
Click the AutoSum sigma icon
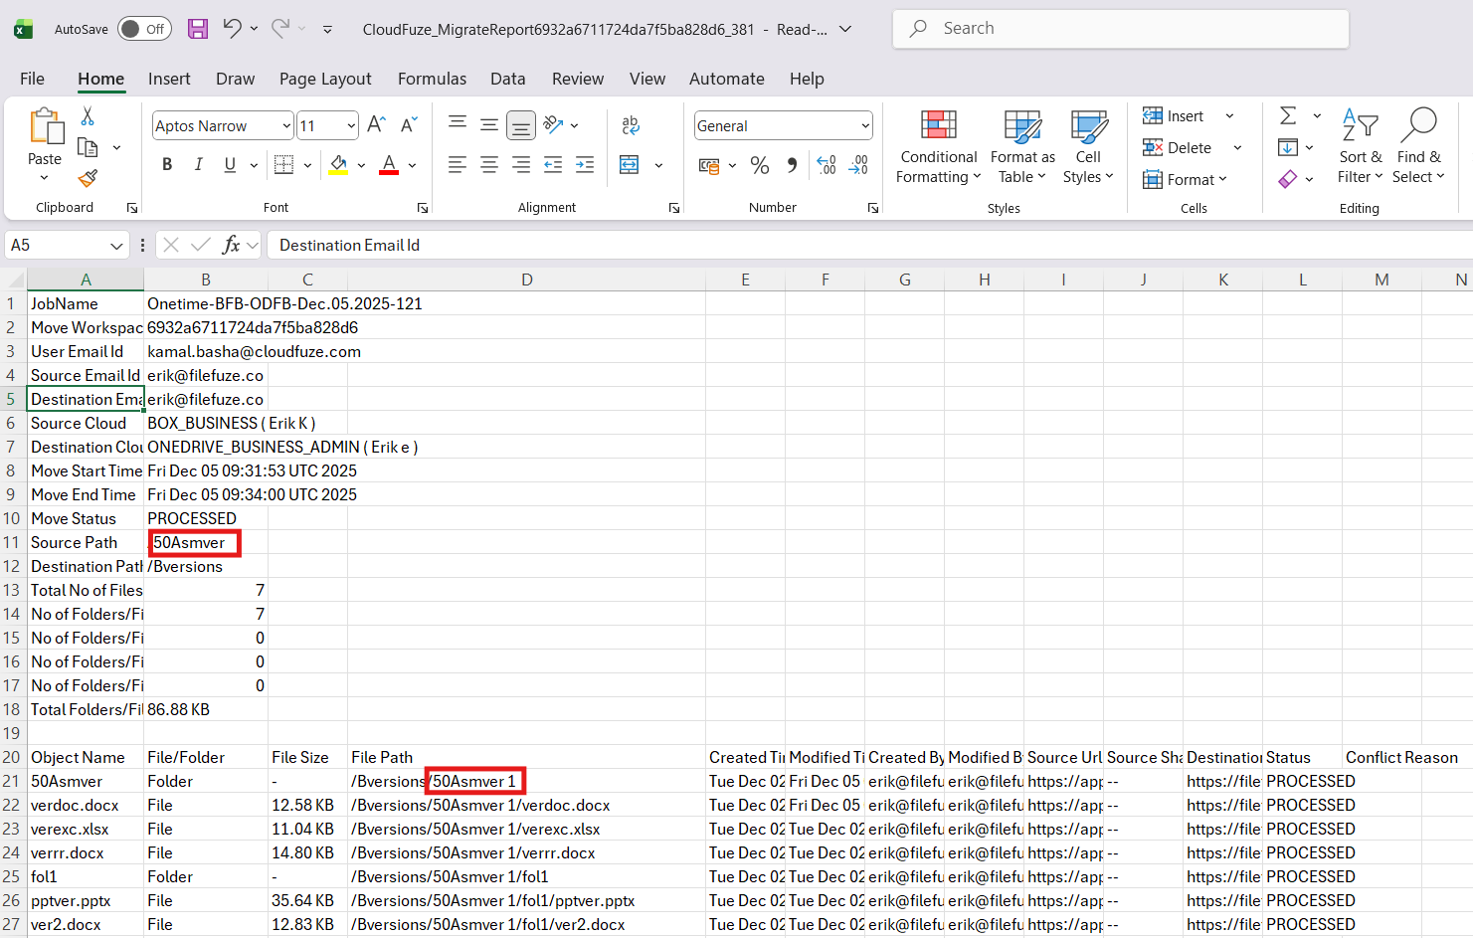click(x=1288, y=116)
